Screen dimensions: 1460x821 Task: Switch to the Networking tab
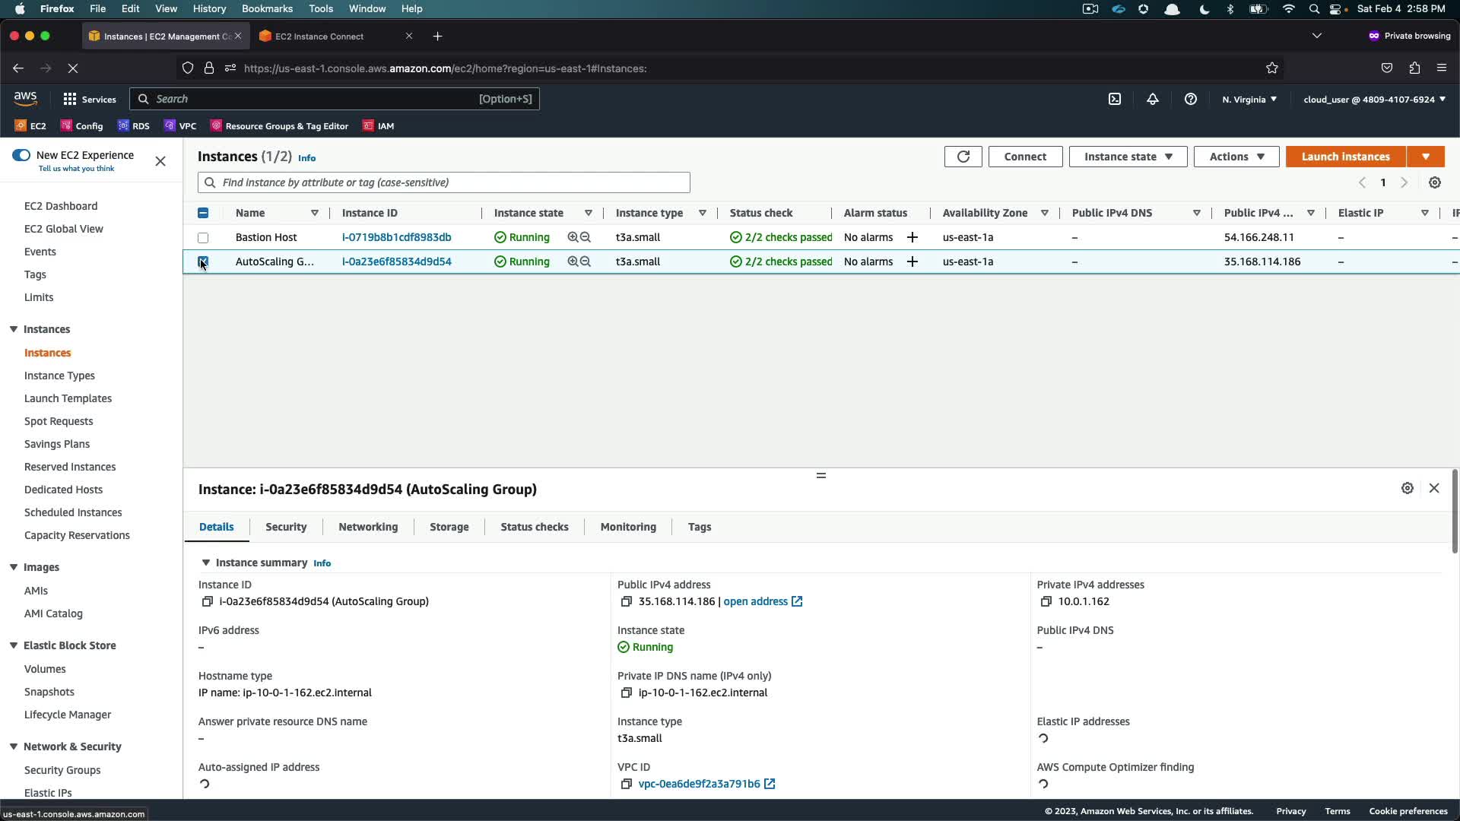(x=368, y=527)
